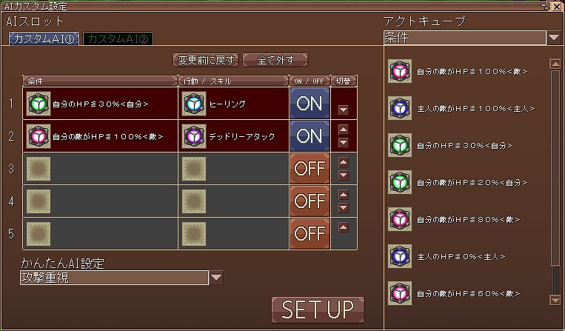The width and height of the screenshot is (565, 331).
Task: Select blue cube 主人のHP≦0%<主人> condition
Action: 401,256
